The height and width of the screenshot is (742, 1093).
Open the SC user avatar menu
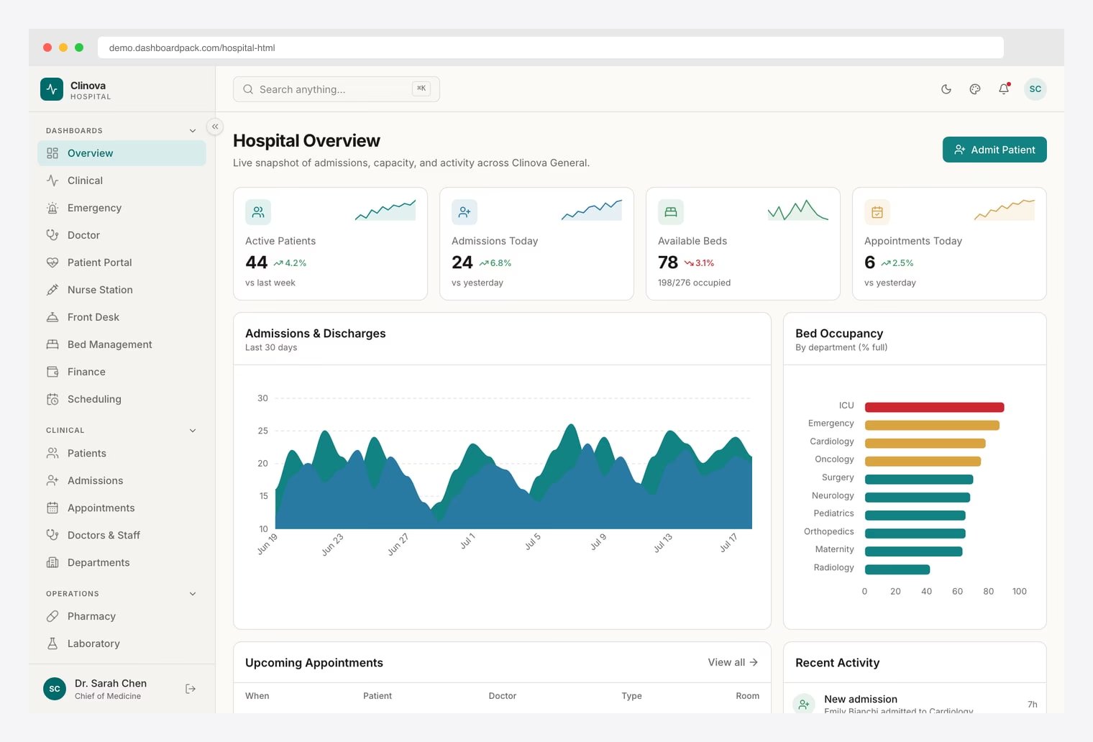pyautogui.click(x=1035, y=89)
